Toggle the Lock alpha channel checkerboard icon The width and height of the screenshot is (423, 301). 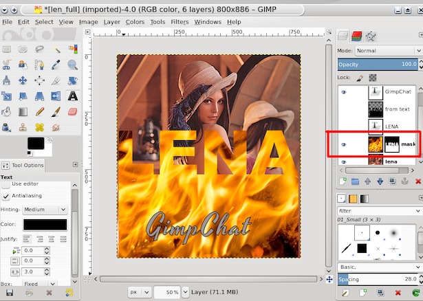pyautogui.click(x=373, y=78)
